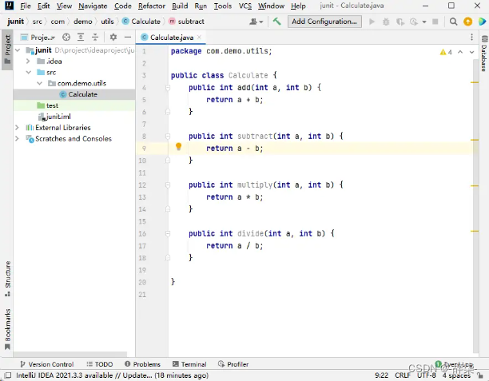The width and height of the screenshot is (489, 381).
Task: Fold the subtract method at line 8
Action: coord(168,137)
